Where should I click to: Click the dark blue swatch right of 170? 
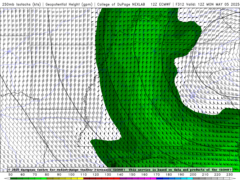[160, 178]
